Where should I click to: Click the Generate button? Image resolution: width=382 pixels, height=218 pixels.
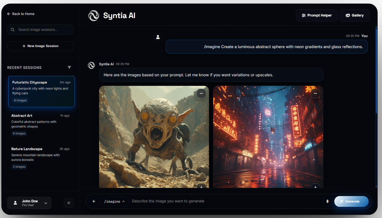coord(351,201)
